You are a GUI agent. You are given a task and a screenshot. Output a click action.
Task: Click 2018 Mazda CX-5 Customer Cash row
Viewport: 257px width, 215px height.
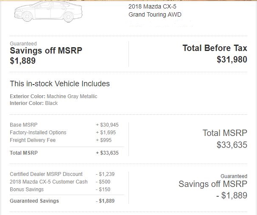point(64,182)
